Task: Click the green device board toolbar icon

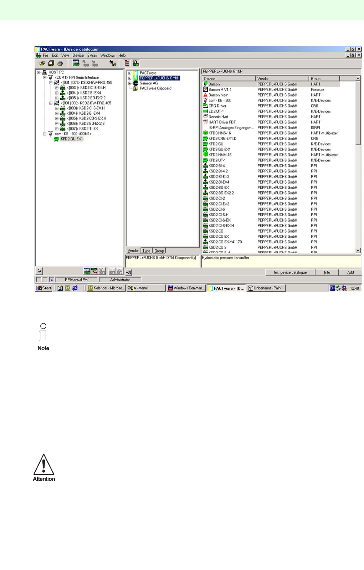Action: click(76, 63)
